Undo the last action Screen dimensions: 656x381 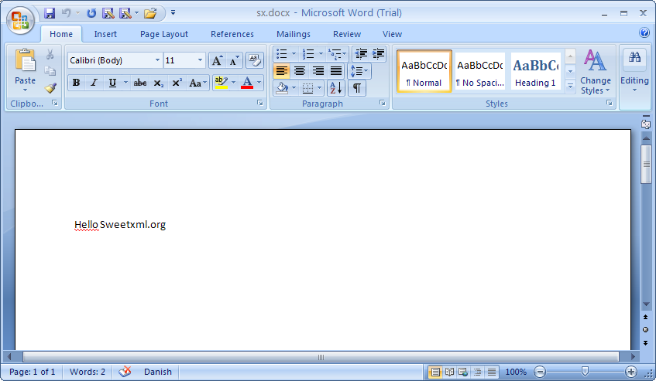[66, 13]
